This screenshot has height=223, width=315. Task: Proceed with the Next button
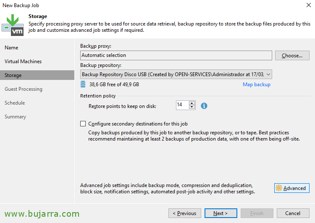click(x=220, y=213)
